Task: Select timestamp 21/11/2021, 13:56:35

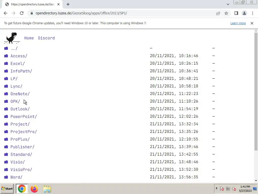Action: [x=174, y=177]
